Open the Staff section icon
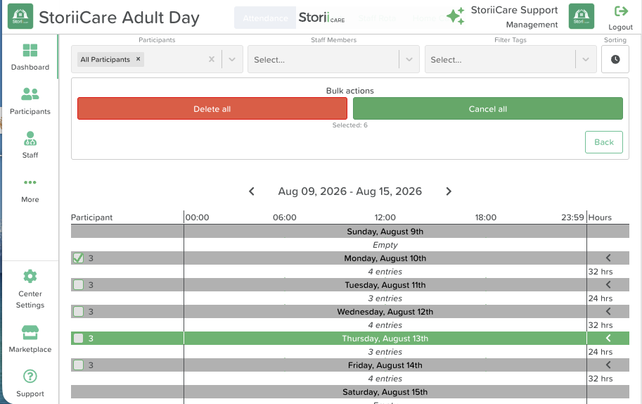This screenshot has width=642, height=404. coord(30,139)
